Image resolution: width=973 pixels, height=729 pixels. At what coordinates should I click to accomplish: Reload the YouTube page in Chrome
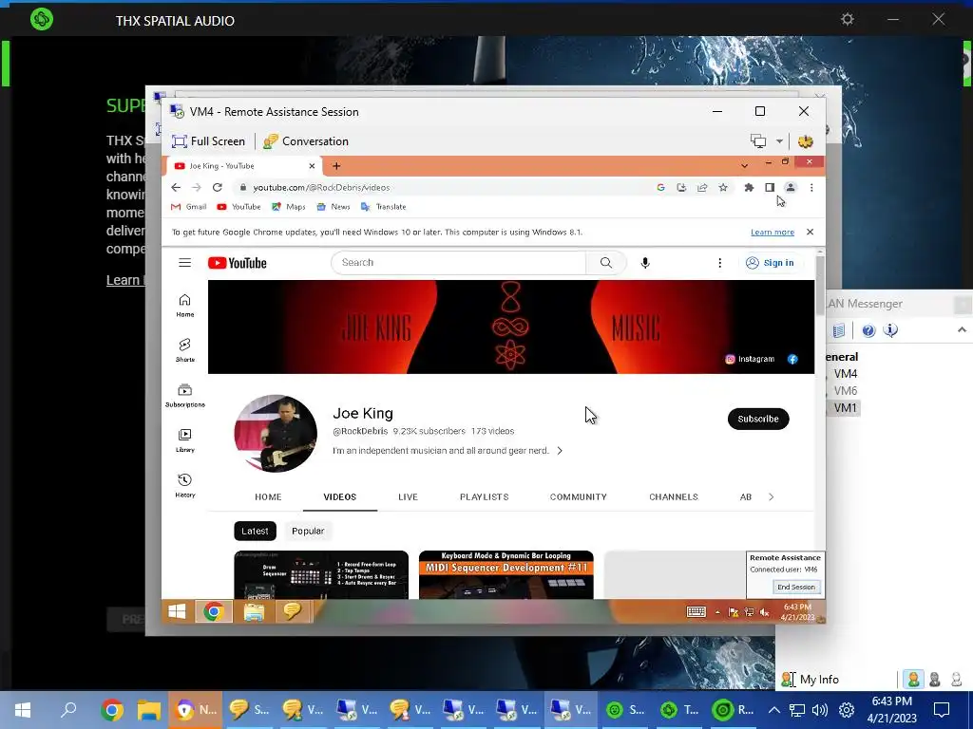point(218,187)
